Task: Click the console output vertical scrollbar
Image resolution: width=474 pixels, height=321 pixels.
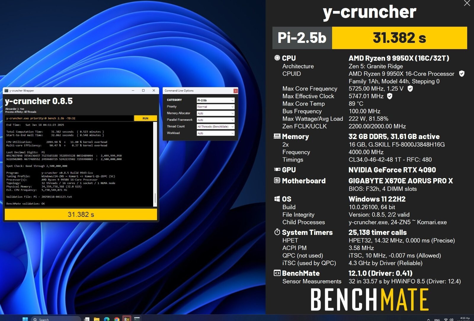Action: [x=155, y=164]
